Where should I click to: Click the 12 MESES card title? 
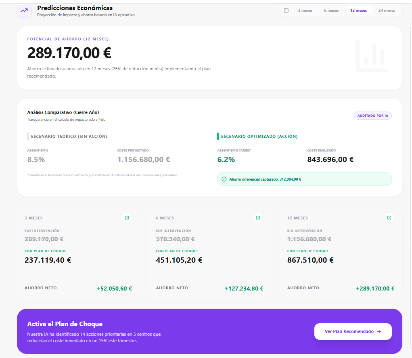click(297, 218)
